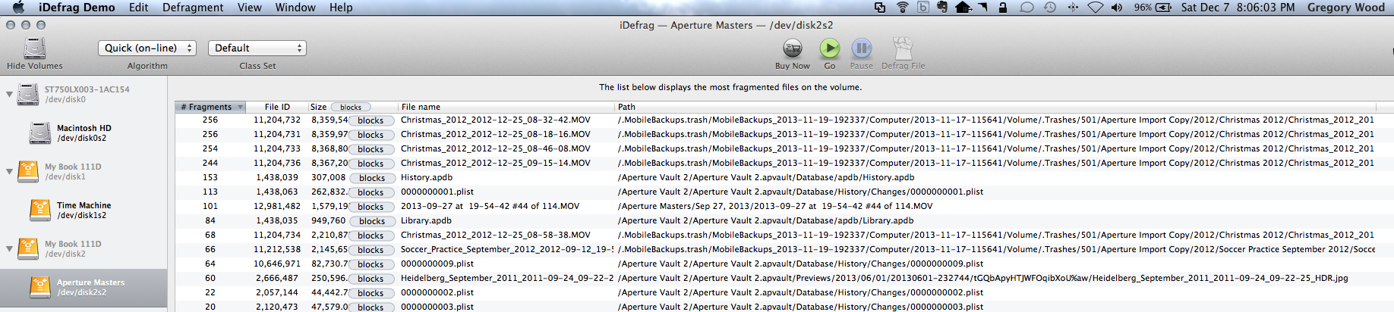
Task: Click the volume speaker menu bar icon
Action: pyautogui.click(x=1117, y=8)
